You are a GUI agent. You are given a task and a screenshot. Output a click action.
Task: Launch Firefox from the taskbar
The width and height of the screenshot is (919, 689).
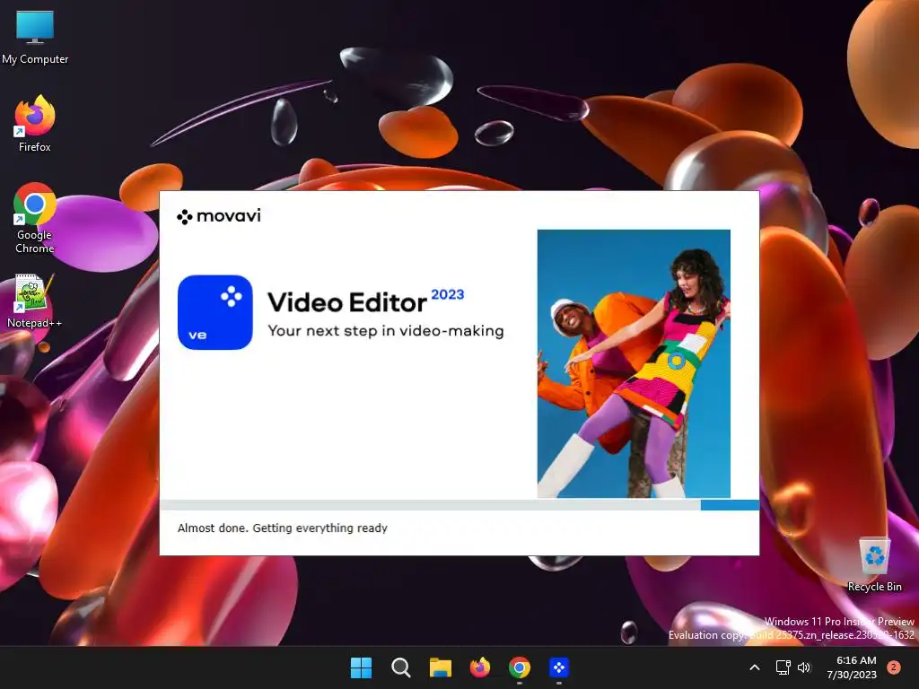point(480,667)
